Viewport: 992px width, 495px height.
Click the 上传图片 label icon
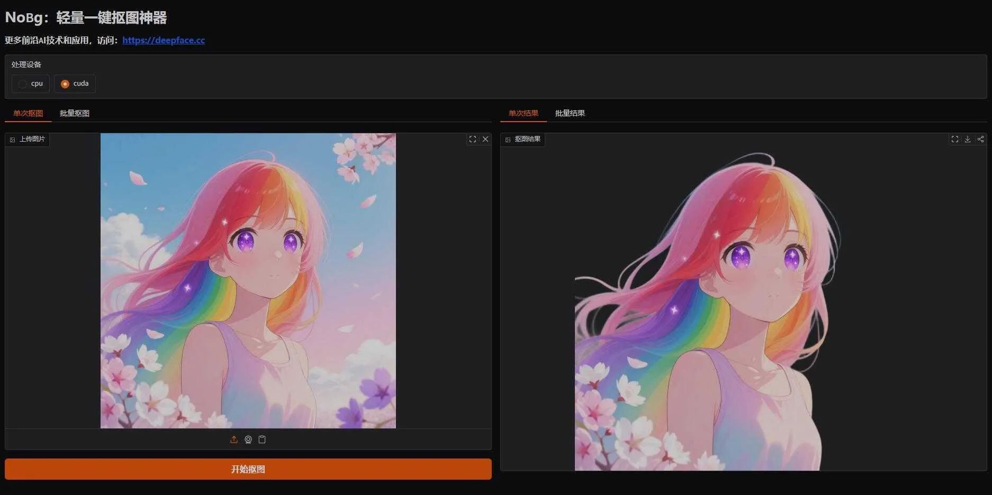[13, 140]
